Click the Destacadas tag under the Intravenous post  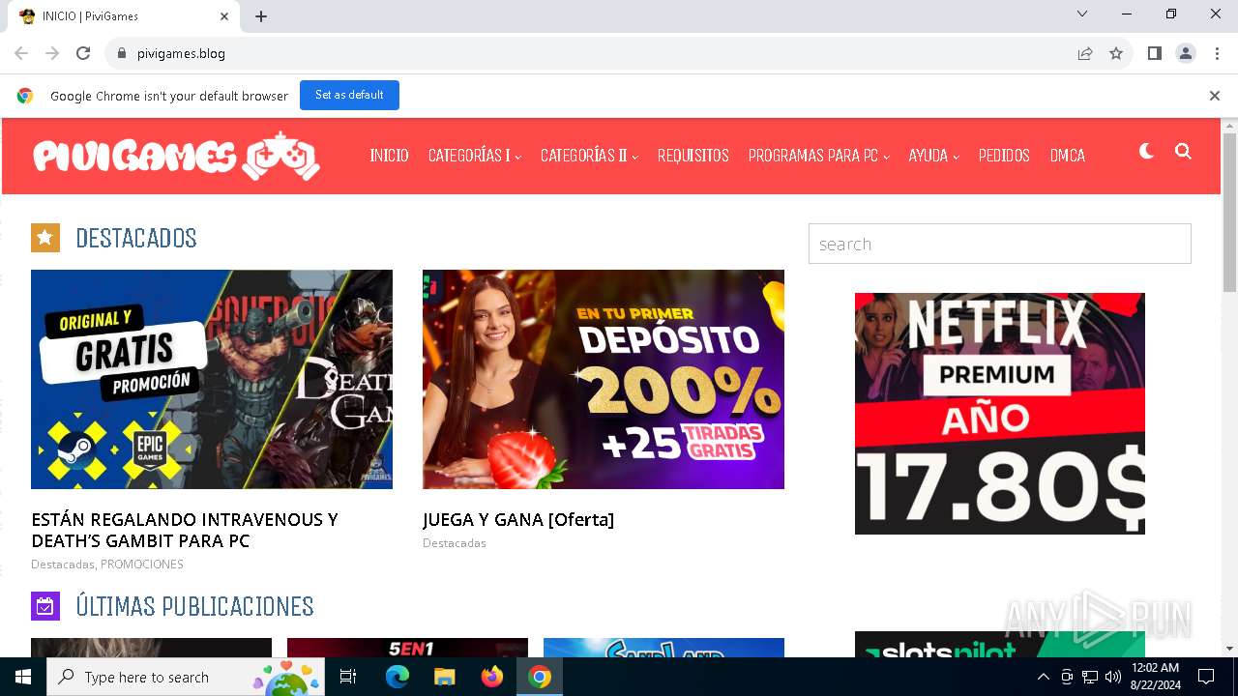click(63, 564)
